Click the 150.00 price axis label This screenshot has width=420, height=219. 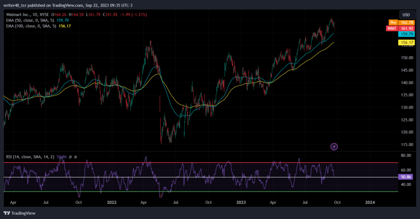(407, 58)
